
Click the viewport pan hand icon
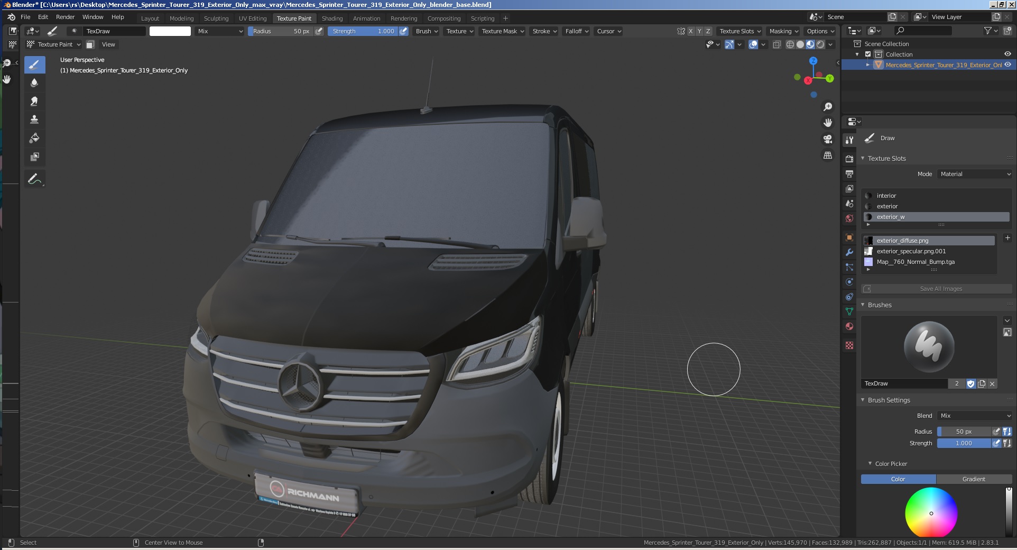click(x=828, y=123)
